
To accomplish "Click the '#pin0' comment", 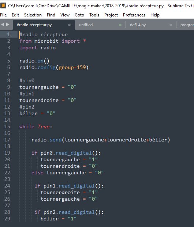I will tap(27, 80).
